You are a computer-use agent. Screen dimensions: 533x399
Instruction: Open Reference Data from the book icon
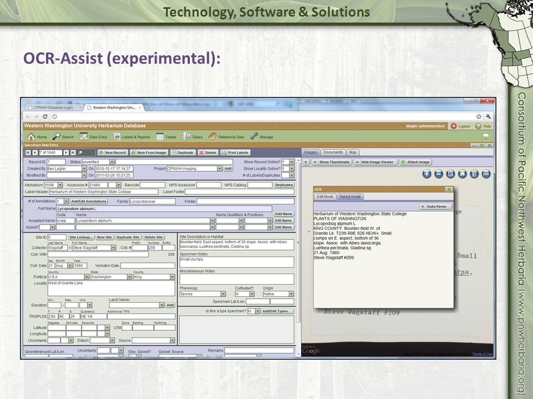(x=227, y=137)
